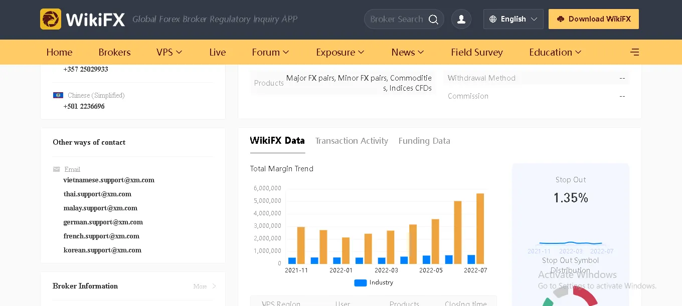Click the Closing time column header
This screenshot has width=682, height=306.
(x=465, y=303)
